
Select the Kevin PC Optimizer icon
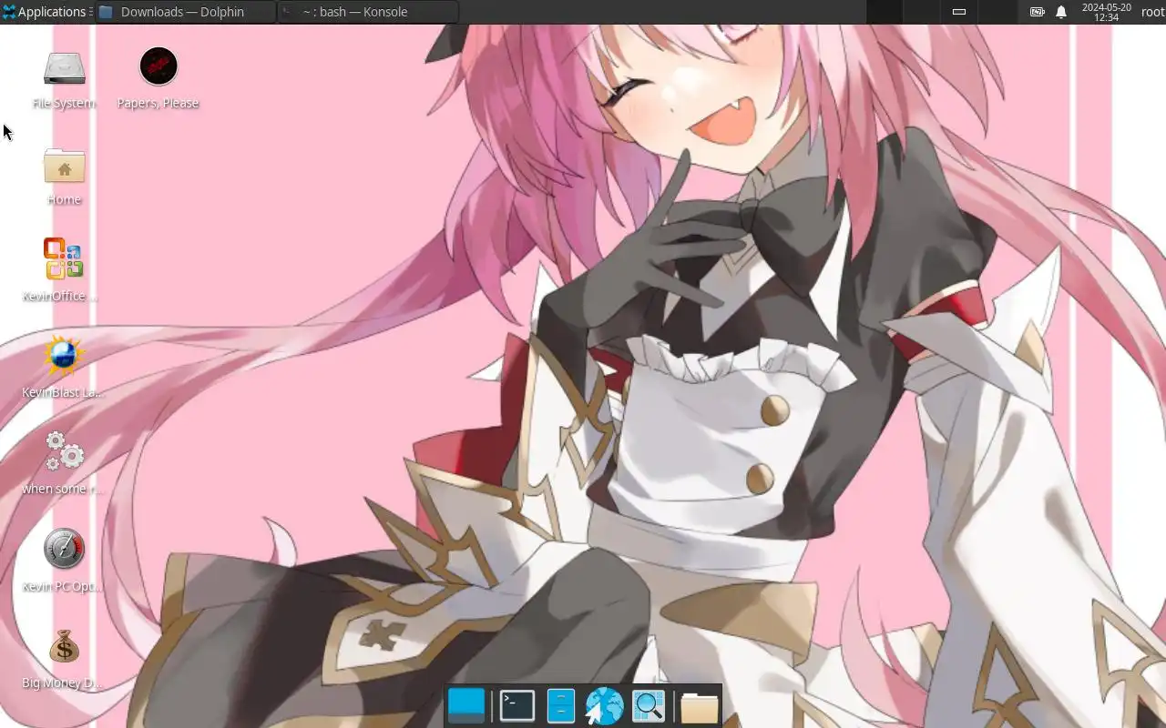point(63,561)
